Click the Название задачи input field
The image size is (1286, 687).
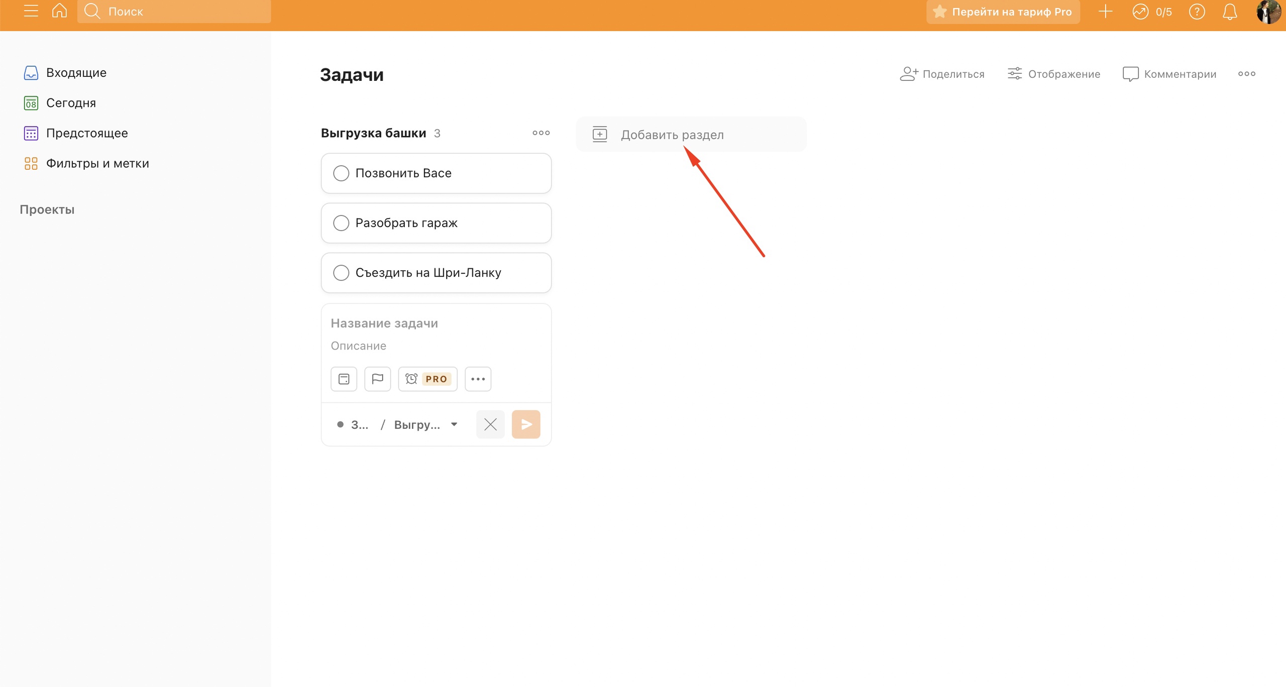(x=436, y=323)
